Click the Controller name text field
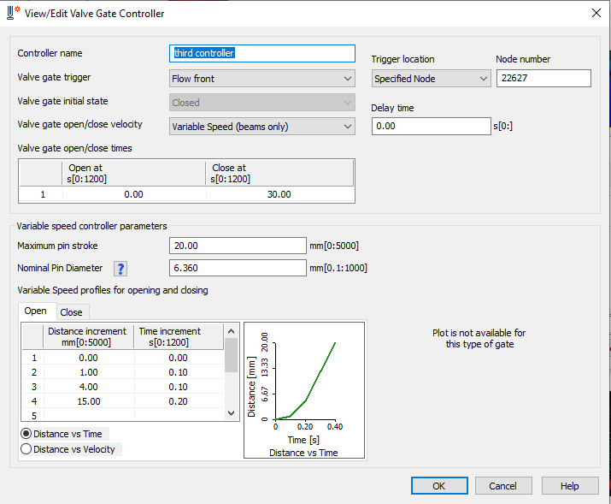This screenshot has width=611, height=504. pyautogui.click(x=262, y=53)
